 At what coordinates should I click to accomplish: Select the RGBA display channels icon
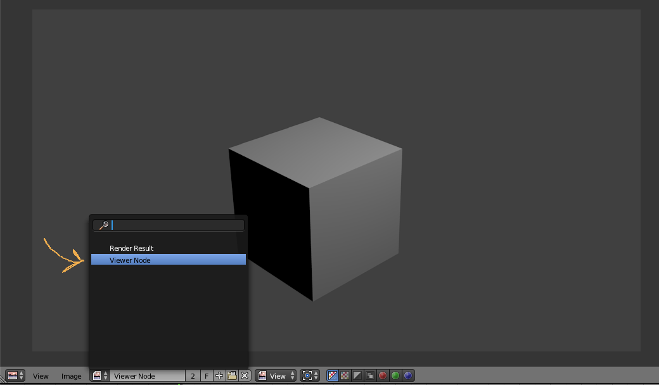(331, 376)
